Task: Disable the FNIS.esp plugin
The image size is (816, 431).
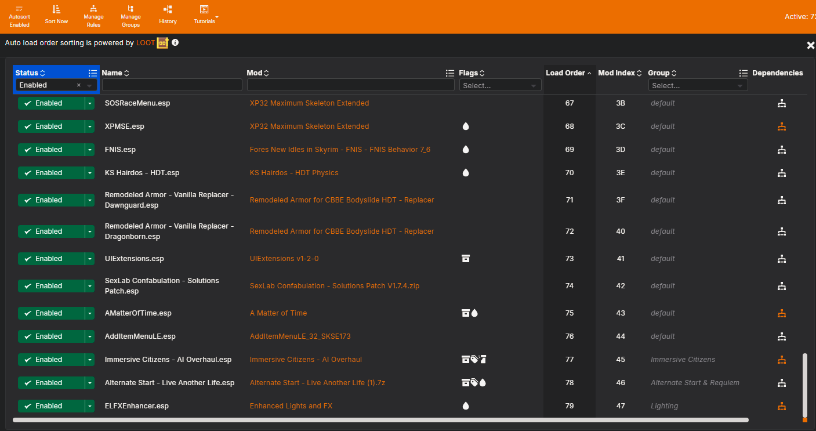Action: [x=51, y=150]
